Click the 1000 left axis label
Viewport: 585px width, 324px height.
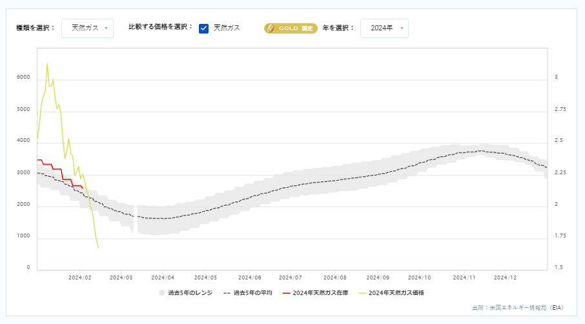23,236
